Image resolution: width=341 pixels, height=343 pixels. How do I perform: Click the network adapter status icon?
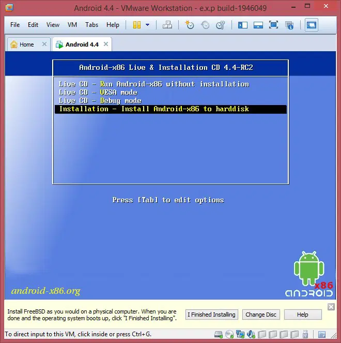[x=240, y=334]
